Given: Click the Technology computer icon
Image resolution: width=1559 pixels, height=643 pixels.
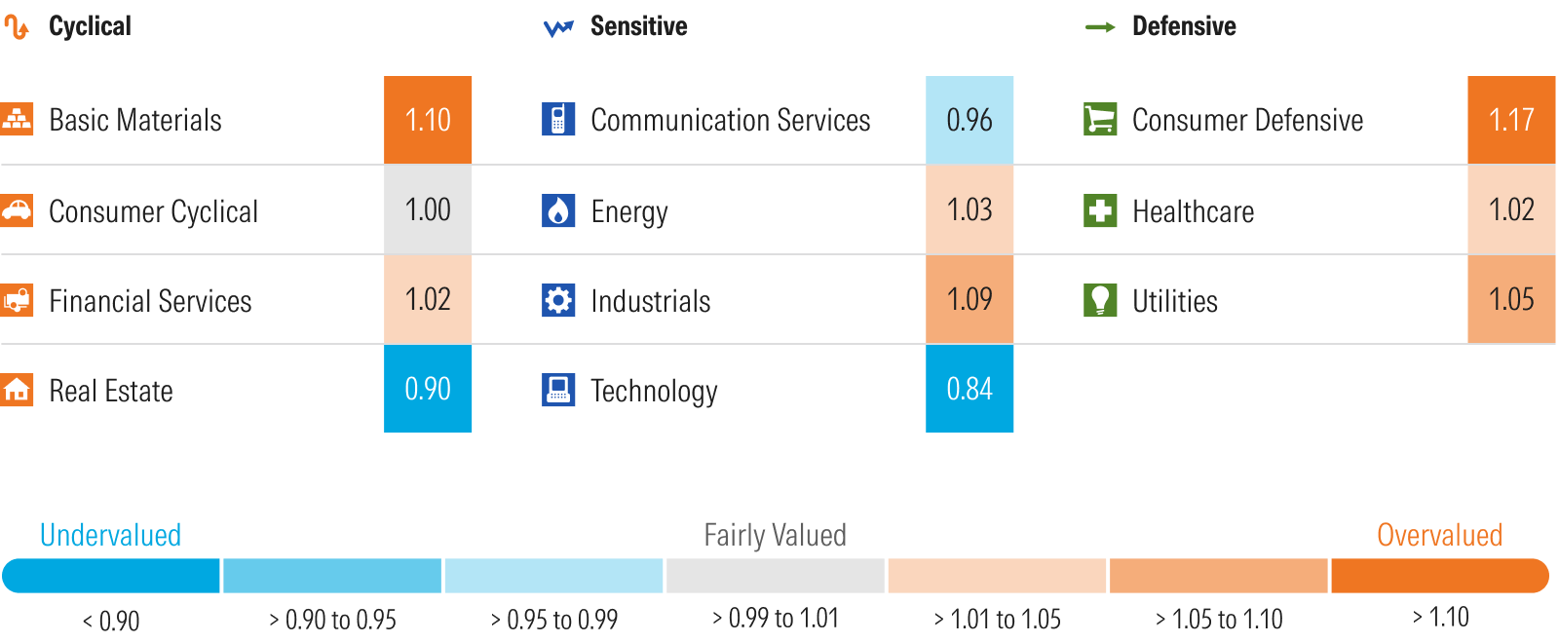Looking at the screenshot, I should [x=558, y=390].
